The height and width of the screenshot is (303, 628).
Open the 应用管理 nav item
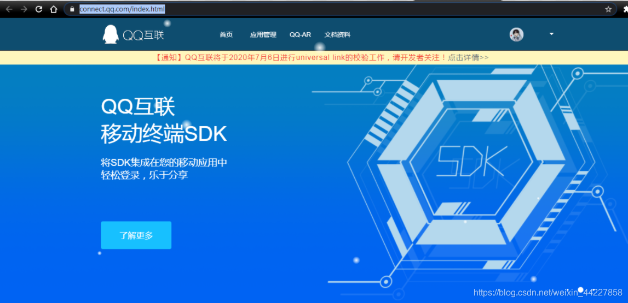263,35
